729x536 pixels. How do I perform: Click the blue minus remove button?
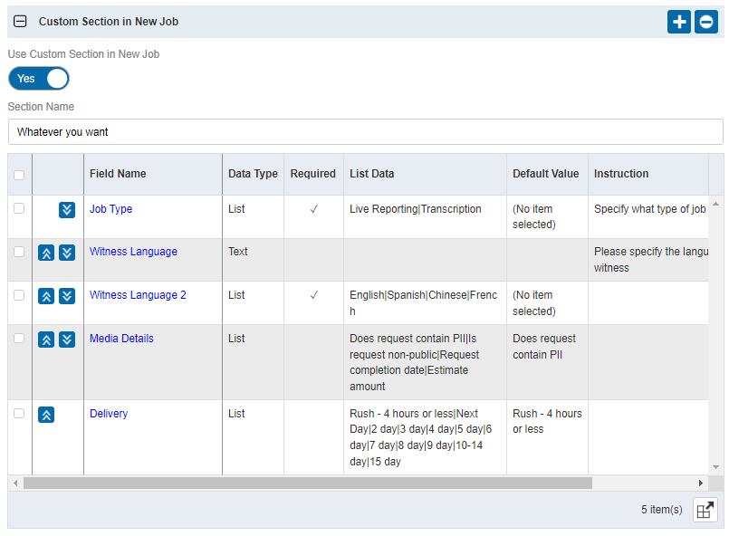[x=706, y=22]
